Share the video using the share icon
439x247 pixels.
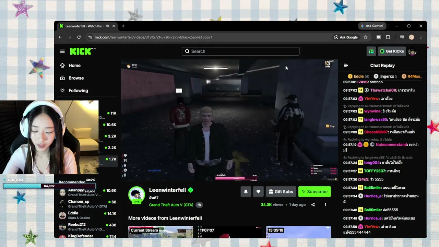[313, 205]
